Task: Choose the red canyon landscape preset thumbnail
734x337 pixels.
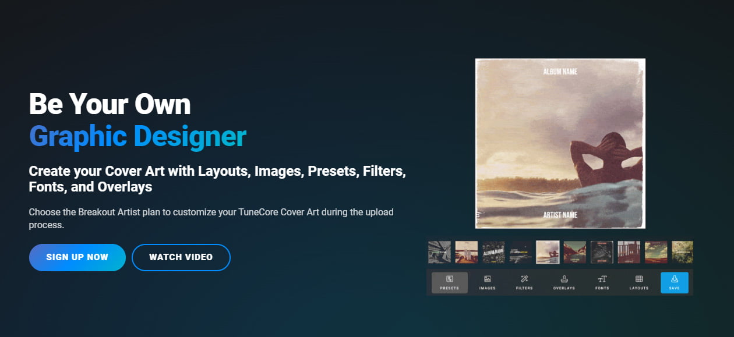Action: (575, 253)
